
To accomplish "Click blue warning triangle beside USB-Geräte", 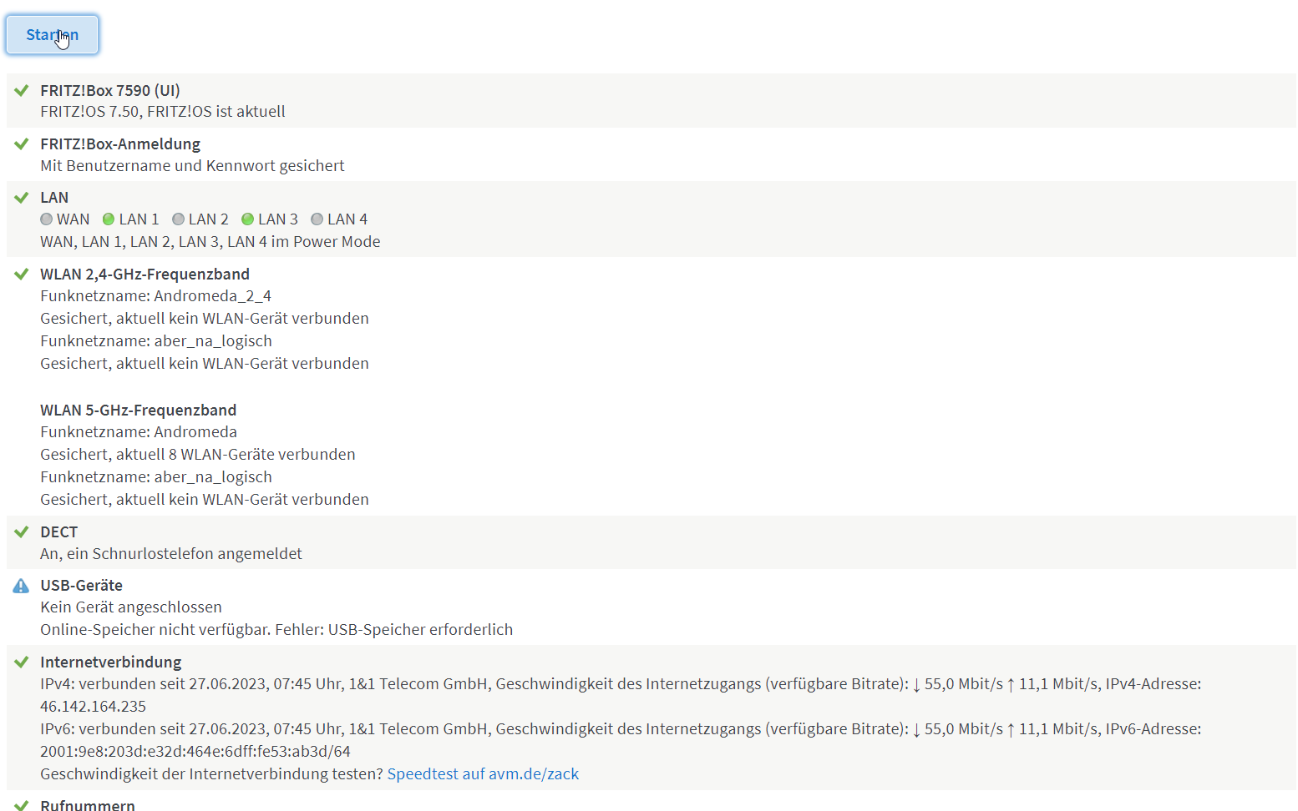I will [22, 586].
